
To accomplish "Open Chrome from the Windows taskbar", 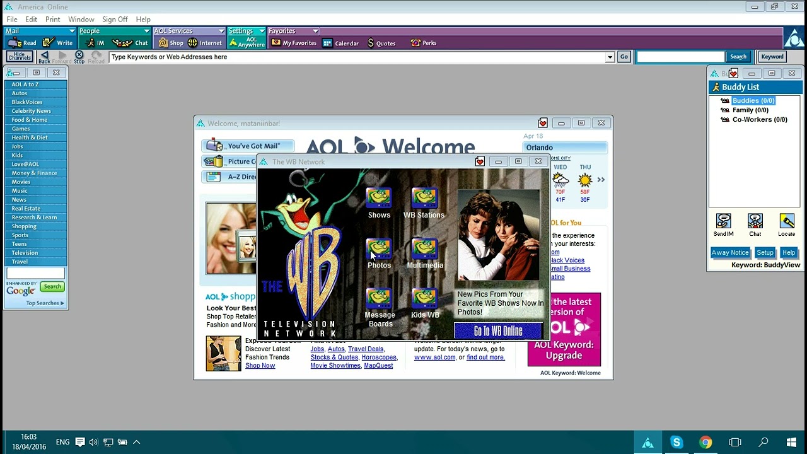I will [x=705, y=443].
